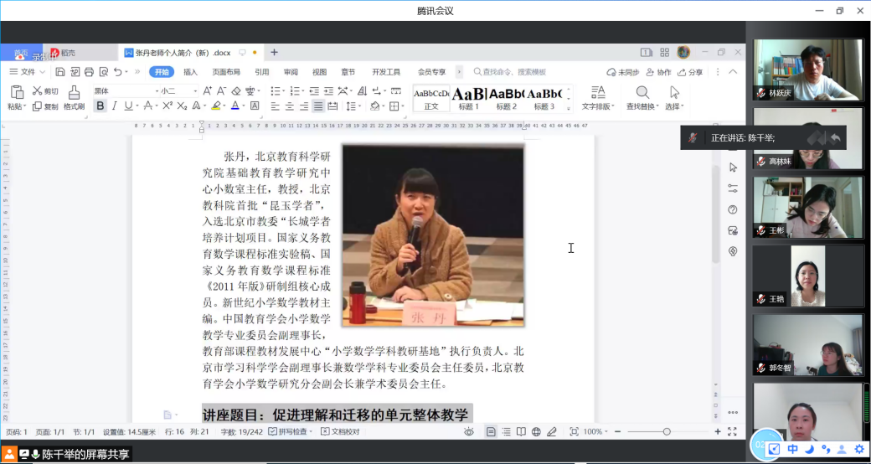Image resolution: width=871 pixels, height=464 pixels.
Task: Click the Save icon in quick access toolbar
Action: (60, 72)
